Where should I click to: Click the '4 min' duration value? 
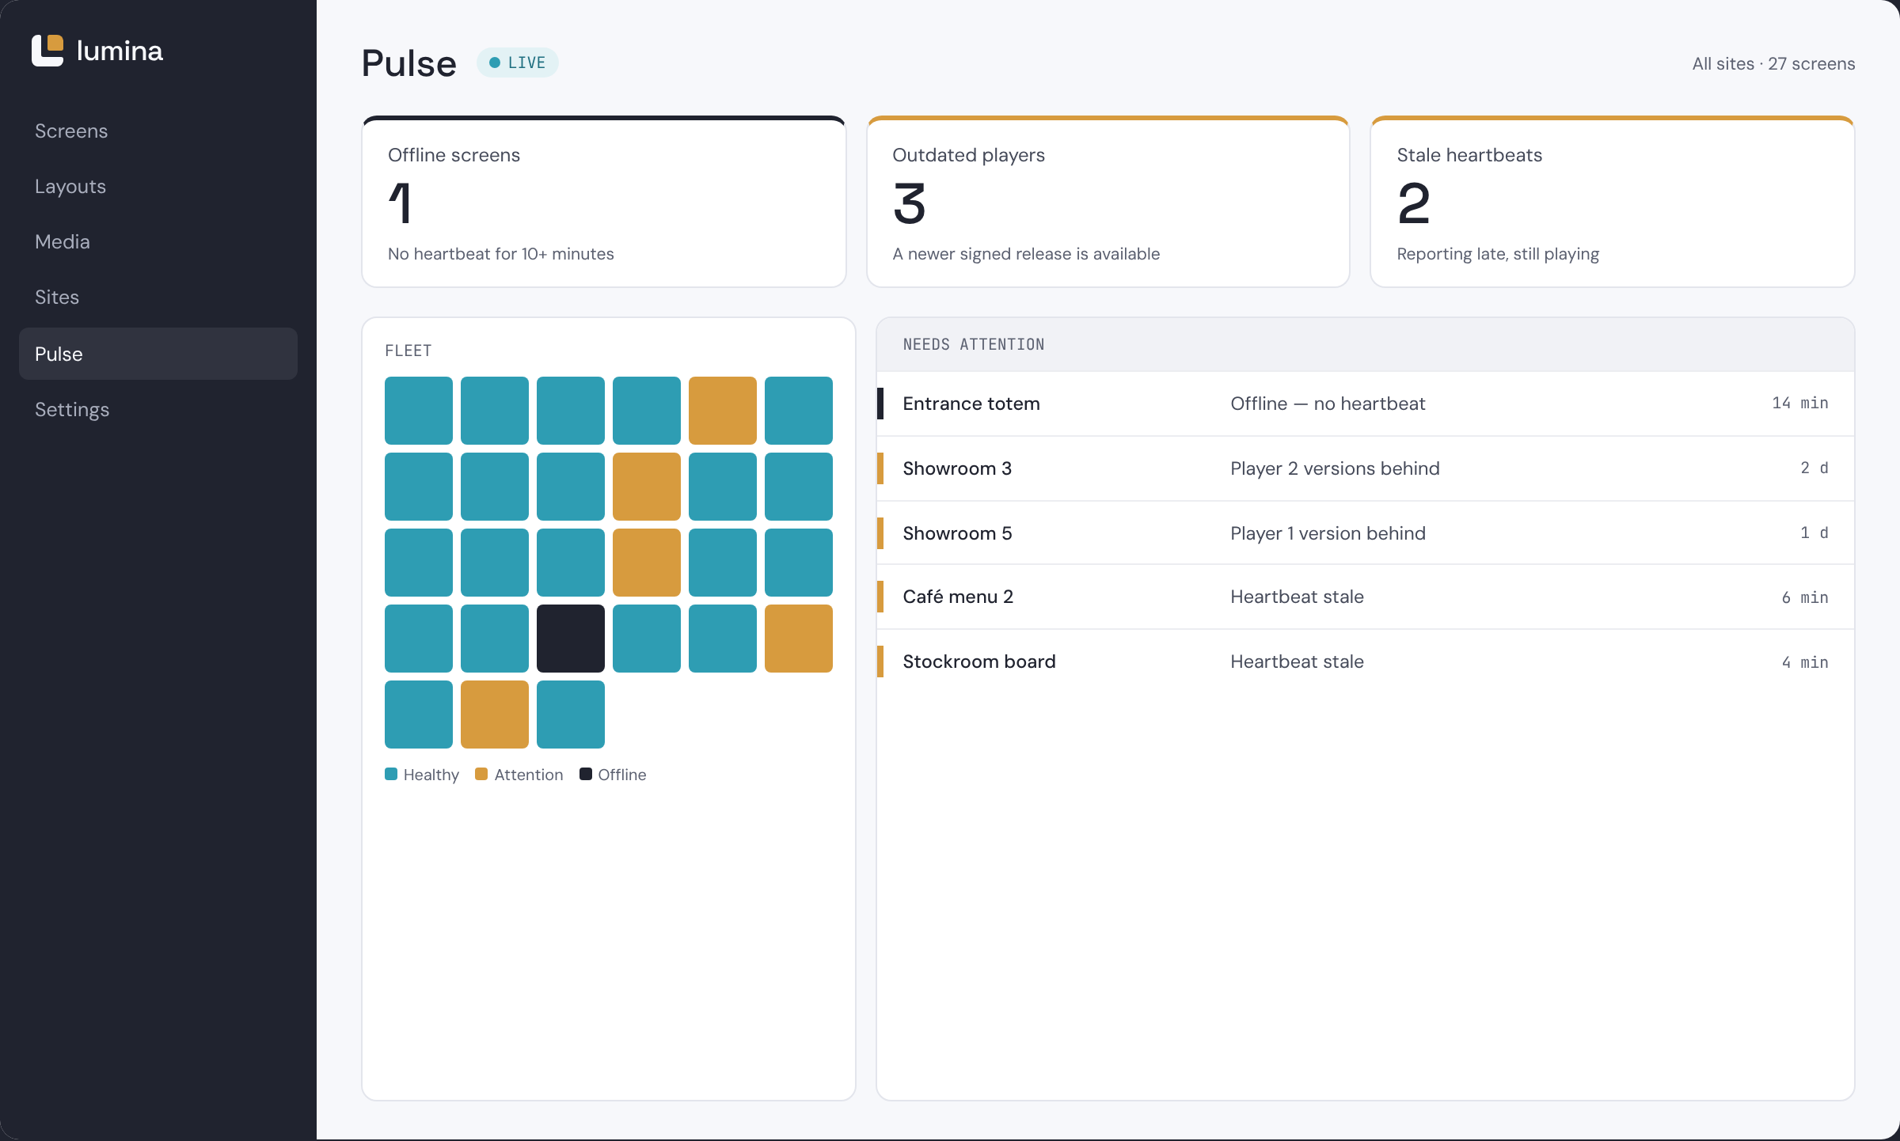click(x=1804, y=662)
